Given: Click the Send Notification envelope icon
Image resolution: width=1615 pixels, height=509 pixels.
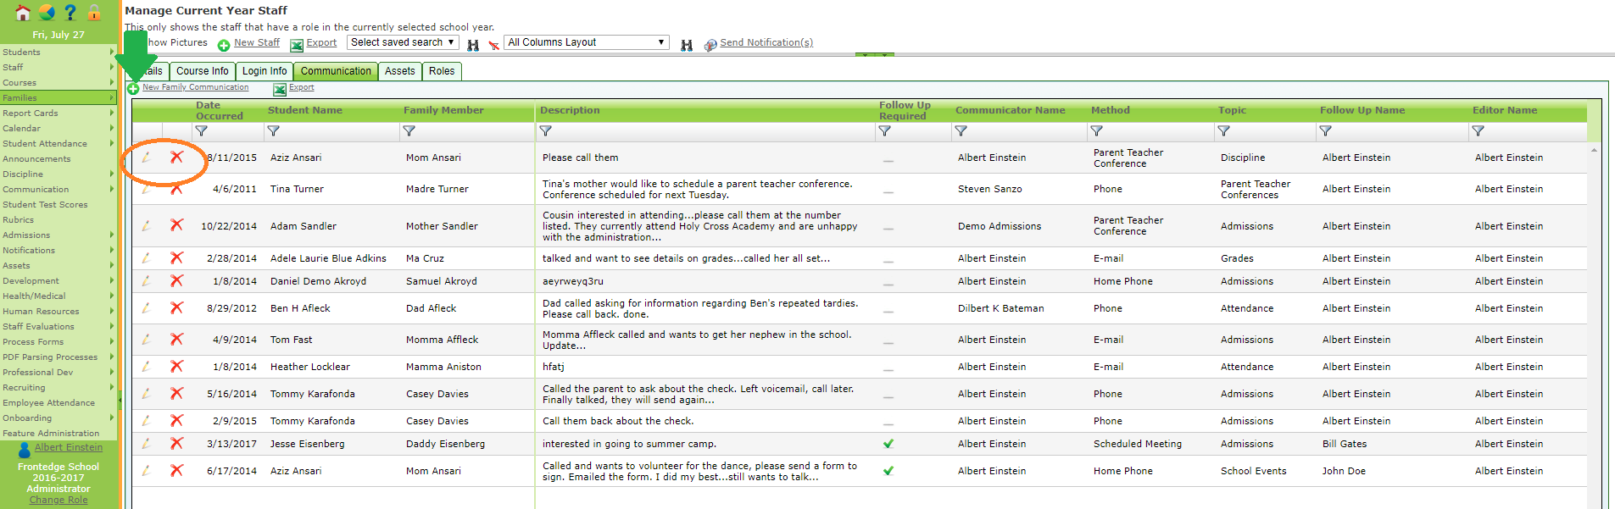Looking at the screenshot, I should (x=710, y=45).
